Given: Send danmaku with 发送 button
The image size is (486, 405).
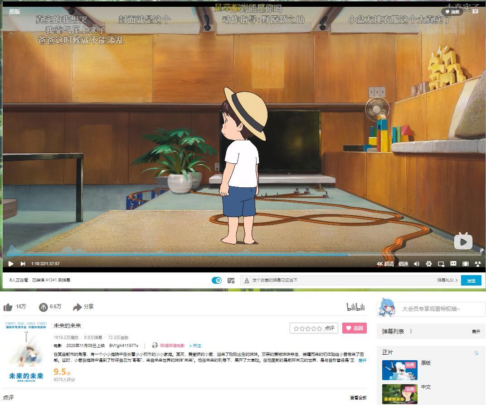Looking at the screenshot, I should [471, 280].
